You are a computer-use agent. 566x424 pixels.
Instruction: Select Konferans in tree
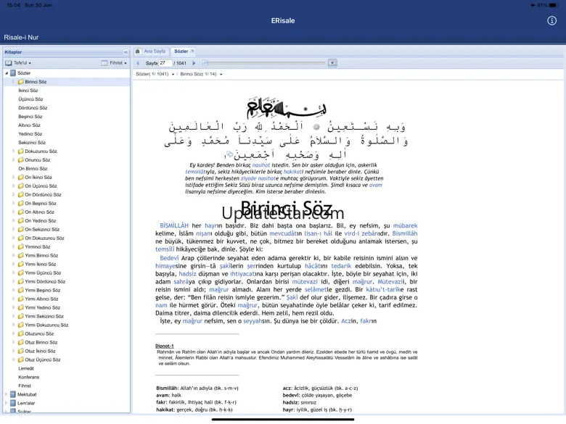[28, 377]
